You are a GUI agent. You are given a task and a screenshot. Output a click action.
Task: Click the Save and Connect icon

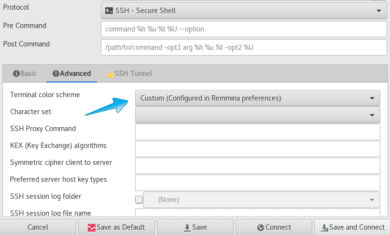pos(324,228)
